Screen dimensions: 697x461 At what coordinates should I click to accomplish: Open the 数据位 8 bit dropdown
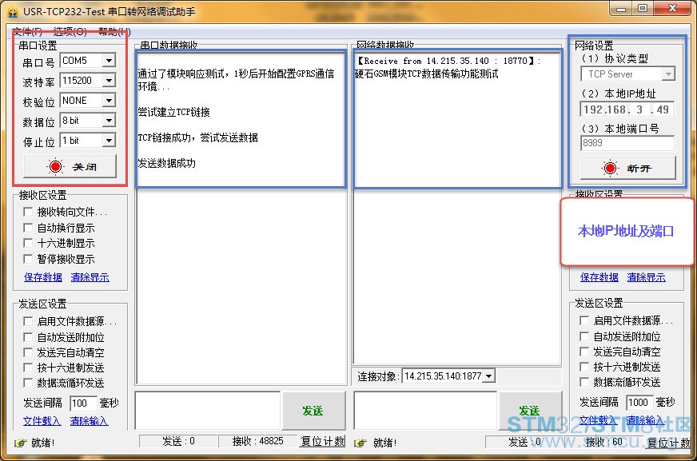pyautogui.click(x=109, y=121)
